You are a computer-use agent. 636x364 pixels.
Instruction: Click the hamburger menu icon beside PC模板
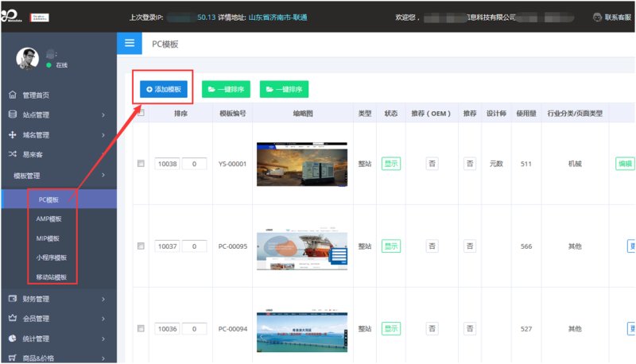point(129,44)
